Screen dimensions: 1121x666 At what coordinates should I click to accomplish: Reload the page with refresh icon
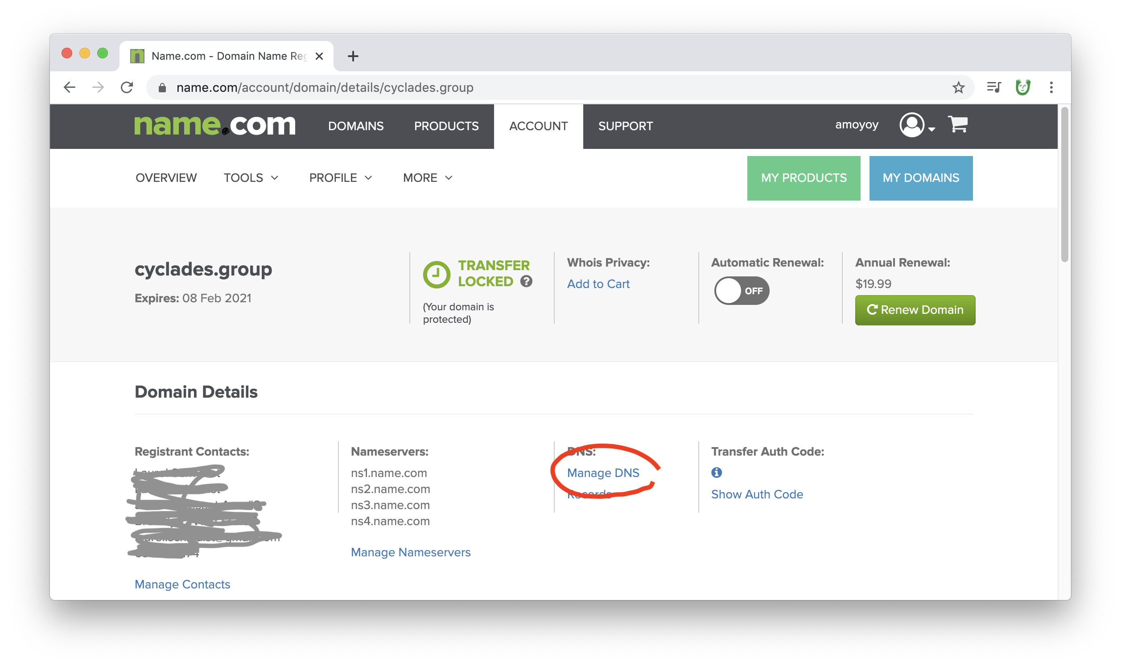tap(127, 87)
